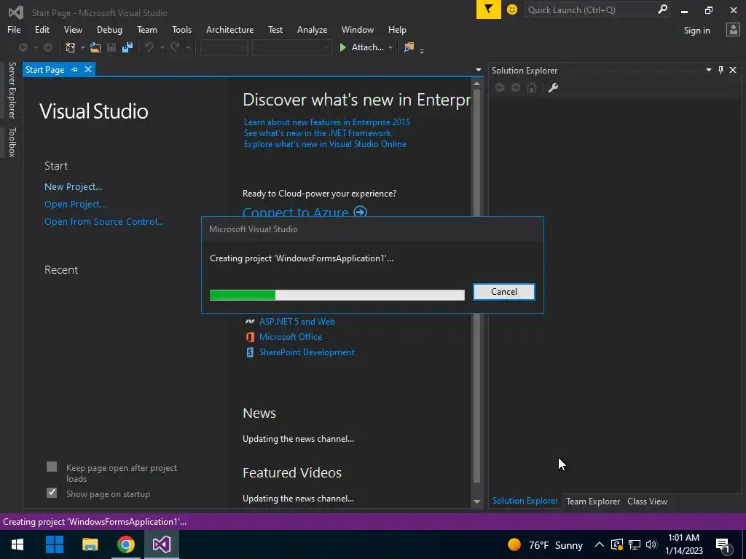Click the Visual Studio taskbar icon
Image resolution: width=746 pixels, height=559 pixels.
coord(162,544)
